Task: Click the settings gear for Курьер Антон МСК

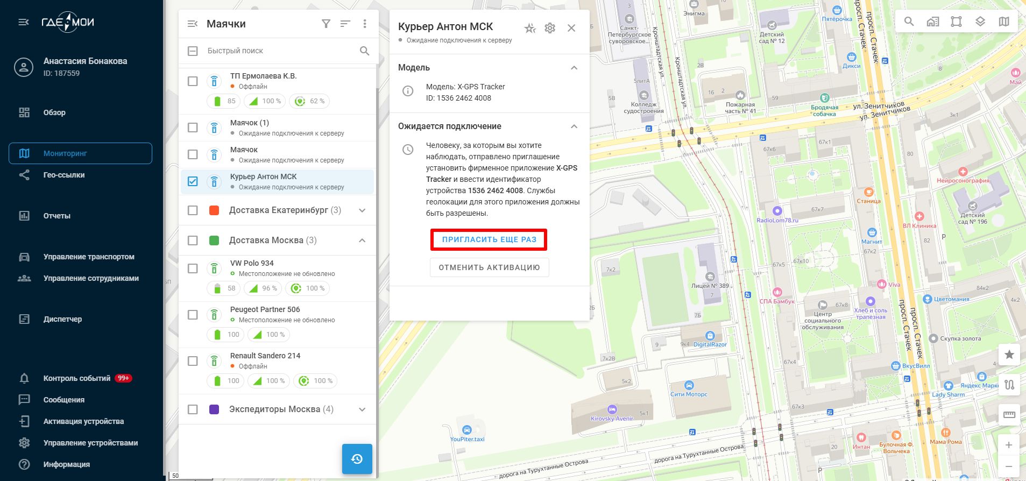Action: pos(550,28)
